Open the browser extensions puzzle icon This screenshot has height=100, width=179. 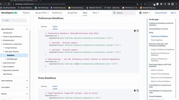point(161,4)
